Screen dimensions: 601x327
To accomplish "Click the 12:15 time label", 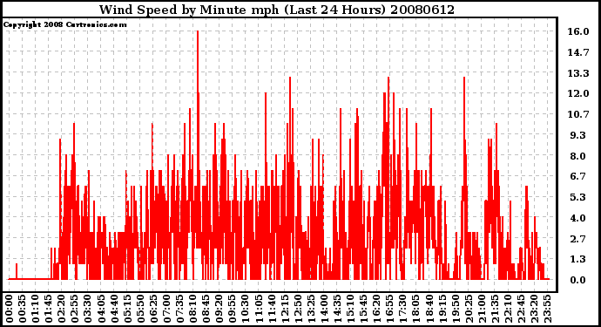I will pyautogui.click(x=285, y=310).
